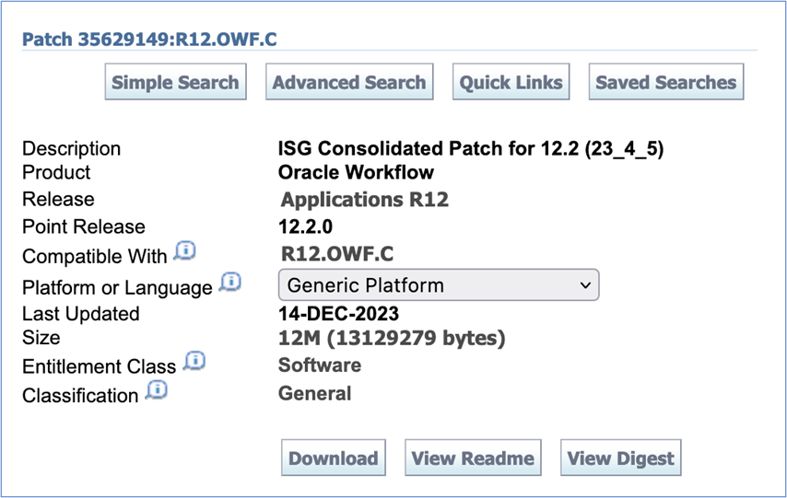Image resolution: width=787 pixels, height=498 pixels.
Task: Click the Software entitlement class value
Action: [319, 365]
